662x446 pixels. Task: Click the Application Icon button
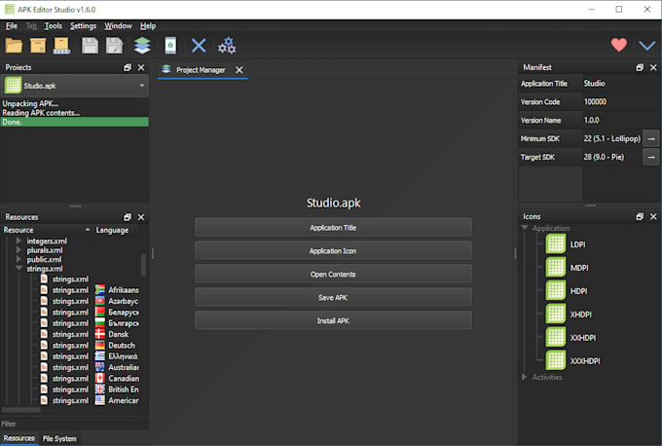(x=333, y=251)
